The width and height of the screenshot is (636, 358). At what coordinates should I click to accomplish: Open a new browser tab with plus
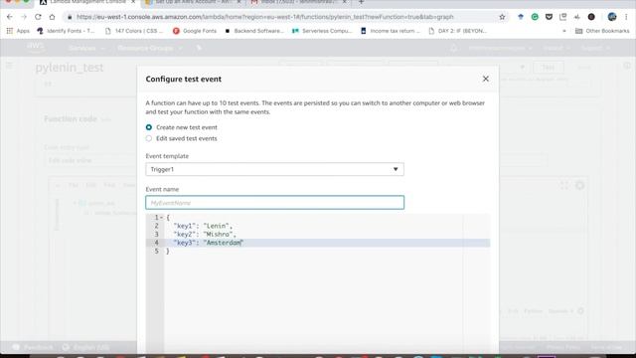pos(361,2)
